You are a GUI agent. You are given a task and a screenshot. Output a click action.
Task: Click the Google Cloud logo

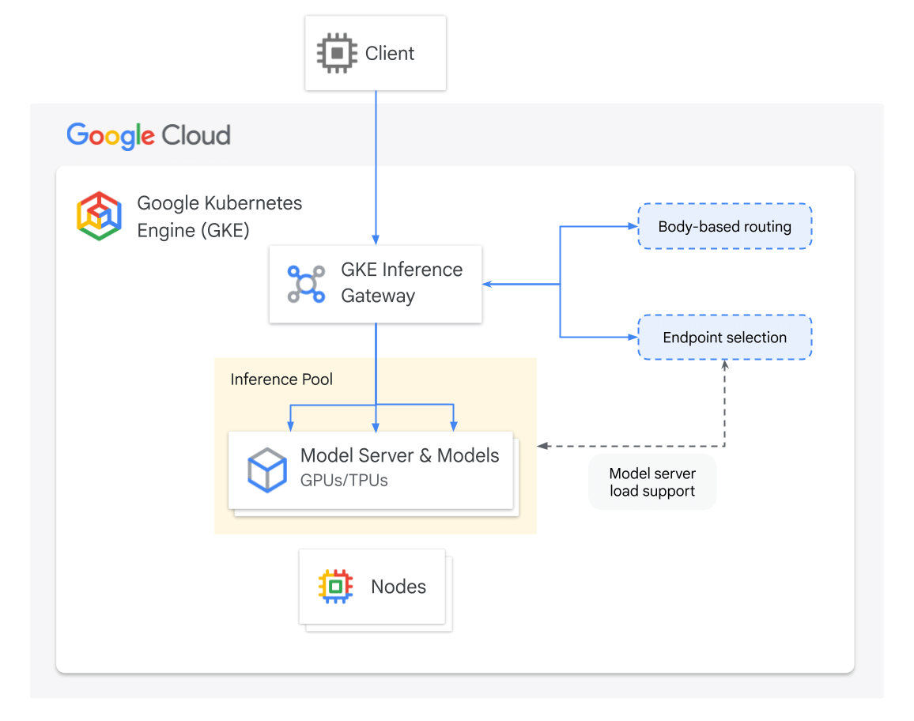tap(149, 136)
